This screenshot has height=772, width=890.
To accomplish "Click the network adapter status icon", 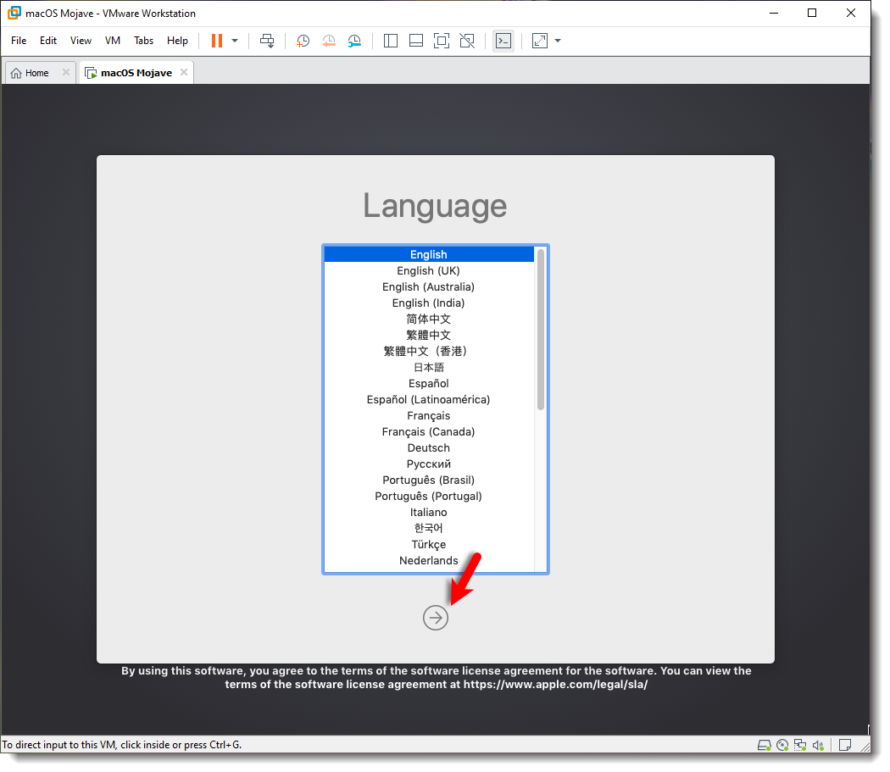I will click(x=801, y=747).
